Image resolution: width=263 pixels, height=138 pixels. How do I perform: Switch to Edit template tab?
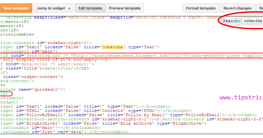90,8
